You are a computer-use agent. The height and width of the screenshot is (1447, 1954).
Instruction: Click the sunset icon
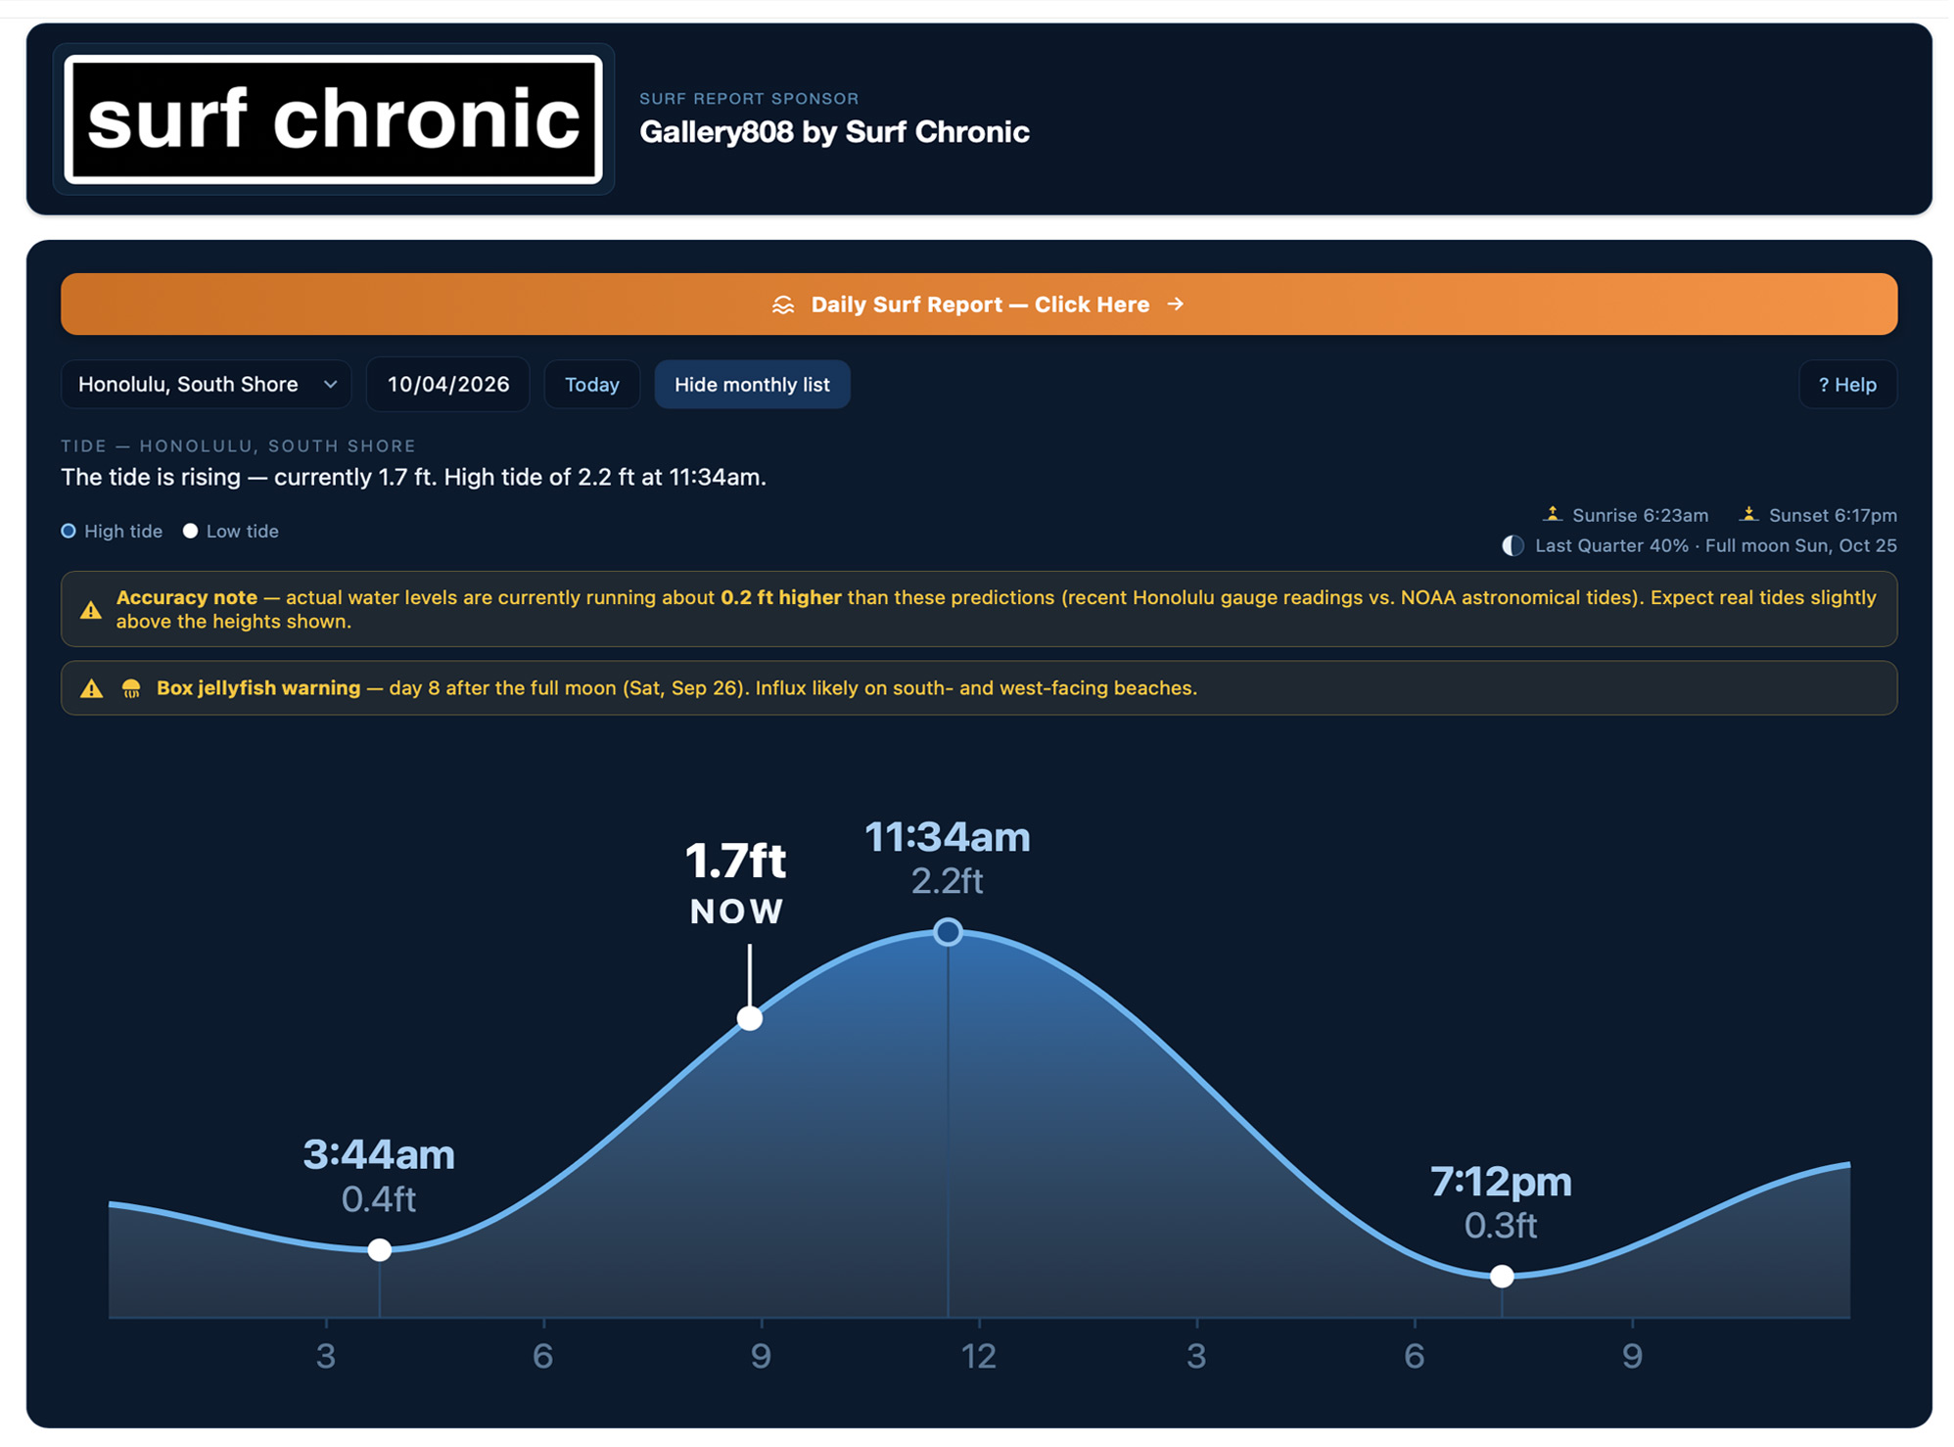coord(1748,514)
